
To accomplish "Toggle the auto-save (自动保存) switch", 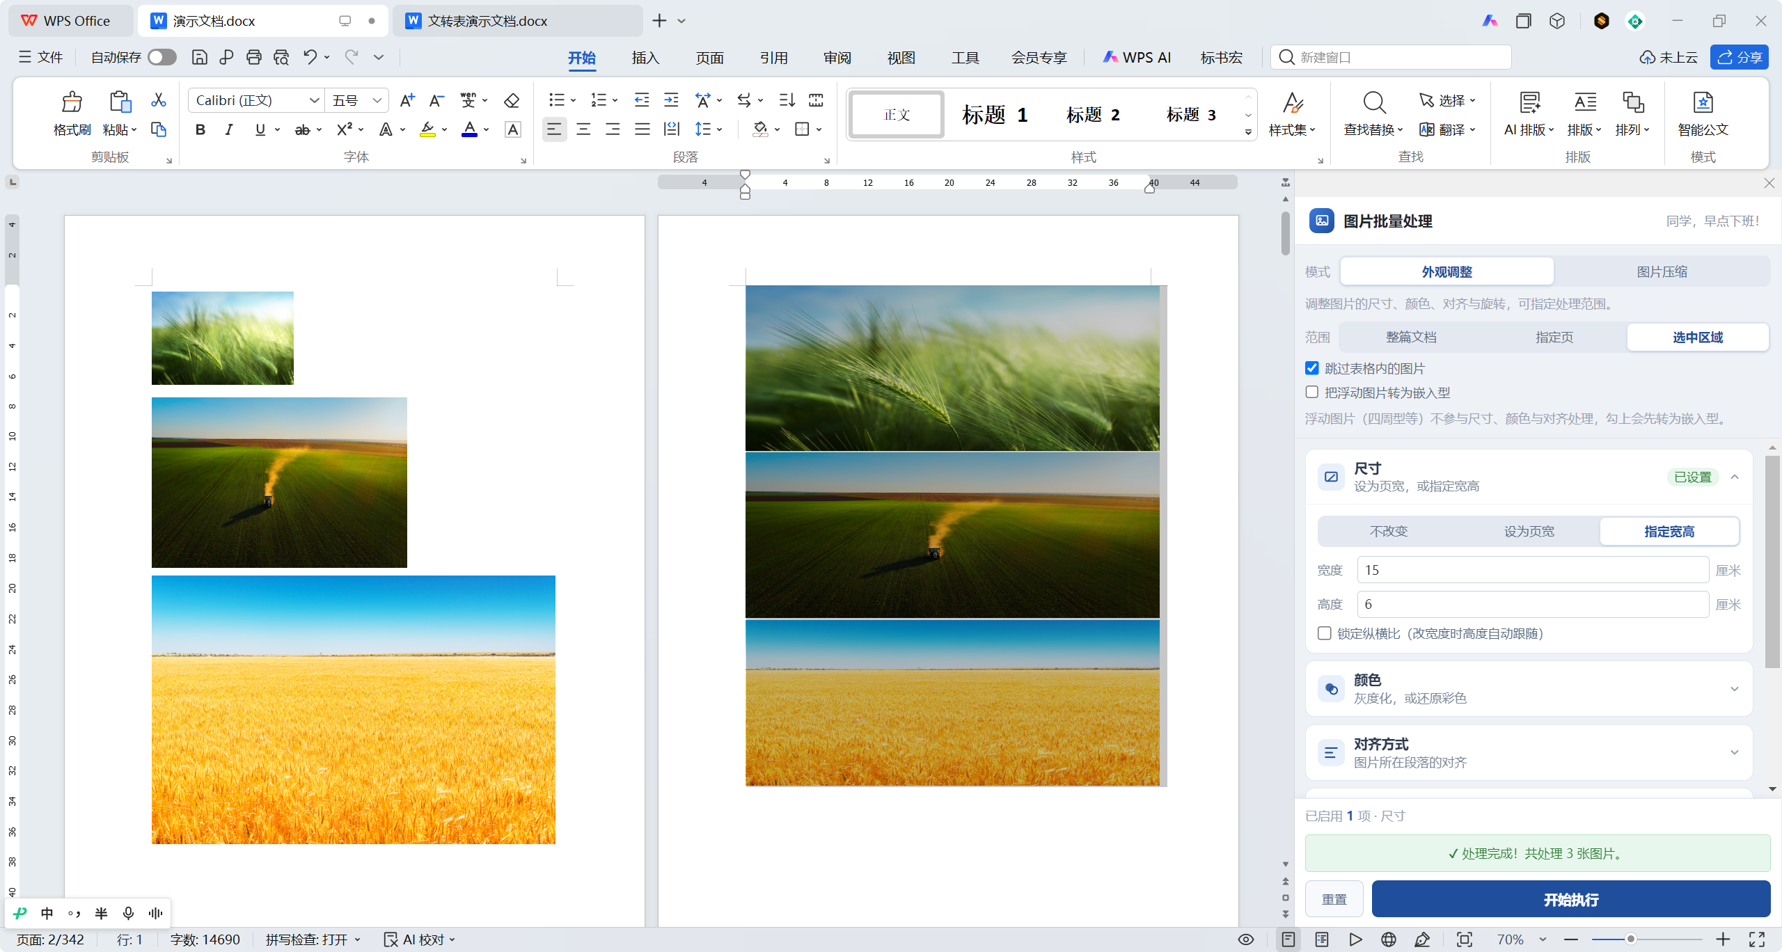I will tap(162, 57).
